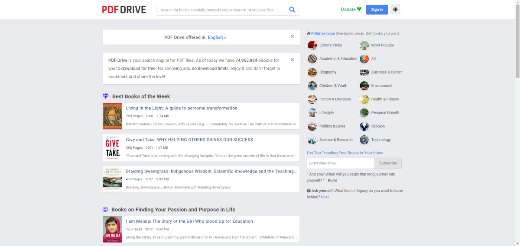The width and height of the screenshot is (520, 246).
Task: Click the PDF Drive logo
Action: (124, 10)
